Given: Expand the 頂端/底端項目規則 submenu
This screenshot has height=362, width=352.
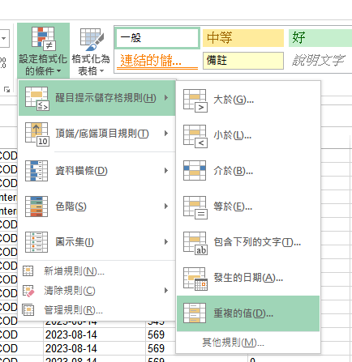Looking at the screenshot, I should tap(97, 134).
